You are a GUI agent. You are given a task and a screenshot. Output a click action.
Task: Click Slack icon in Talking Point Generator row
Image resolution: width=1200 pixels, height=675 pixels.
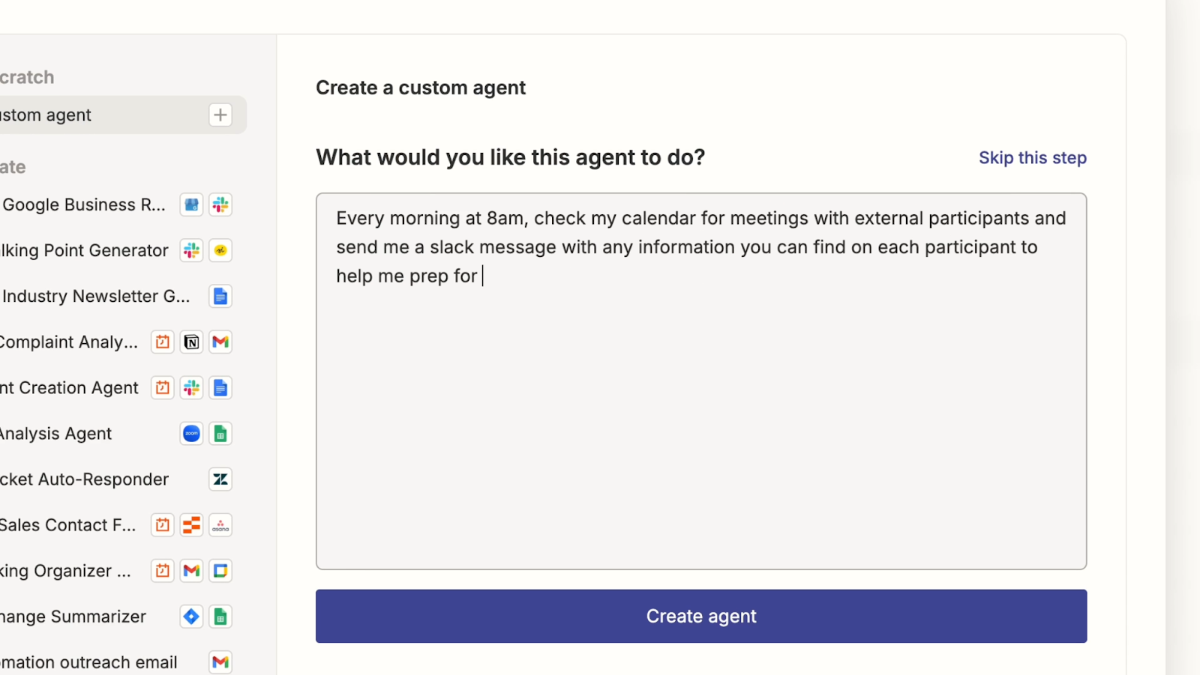192,250
